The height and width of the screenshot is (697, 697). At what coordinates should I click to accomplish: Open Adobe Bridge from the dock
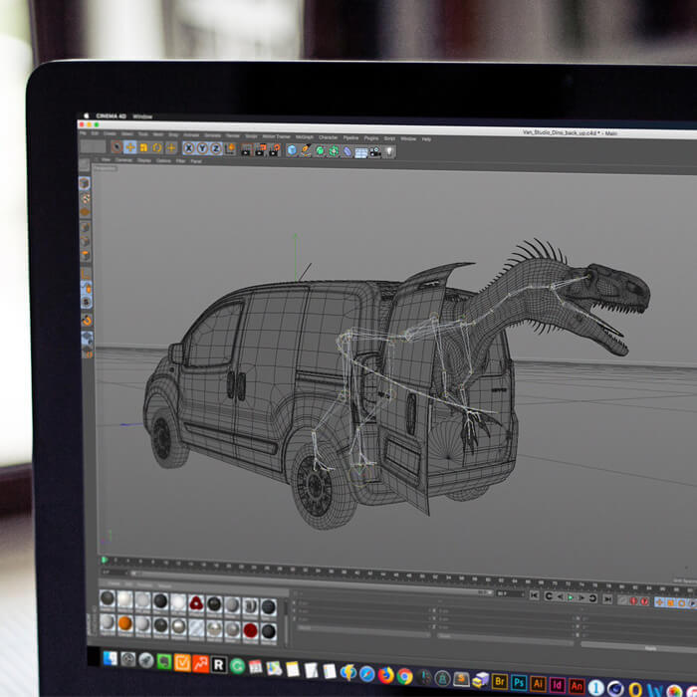[x=500, y=681]
